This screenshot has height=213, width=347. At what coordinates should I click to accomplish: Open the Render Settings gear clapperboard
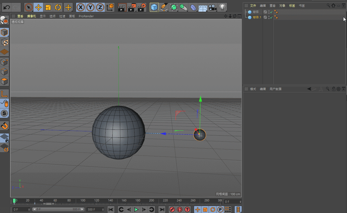142,7
